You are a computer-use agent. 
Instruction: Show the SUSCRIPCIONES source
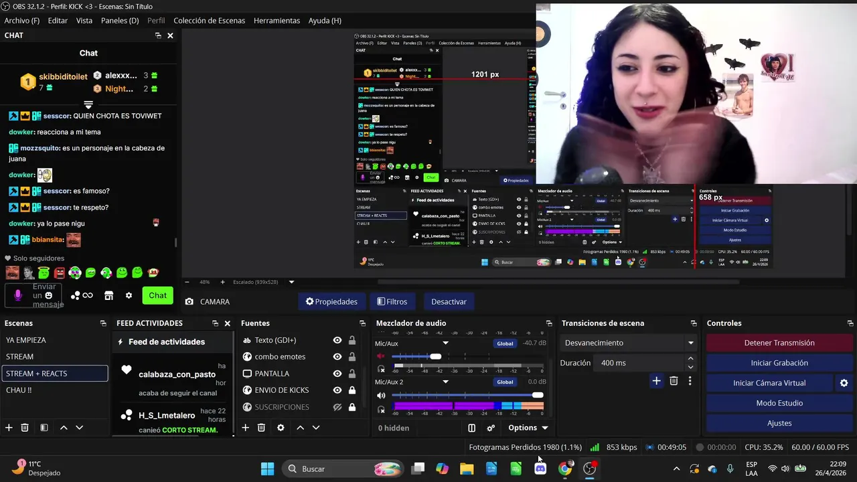[337, 407]
